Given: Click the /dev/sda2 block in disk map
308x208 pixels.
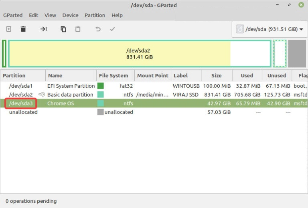Looking at the screenshot, I should click(x=139, y=54).
